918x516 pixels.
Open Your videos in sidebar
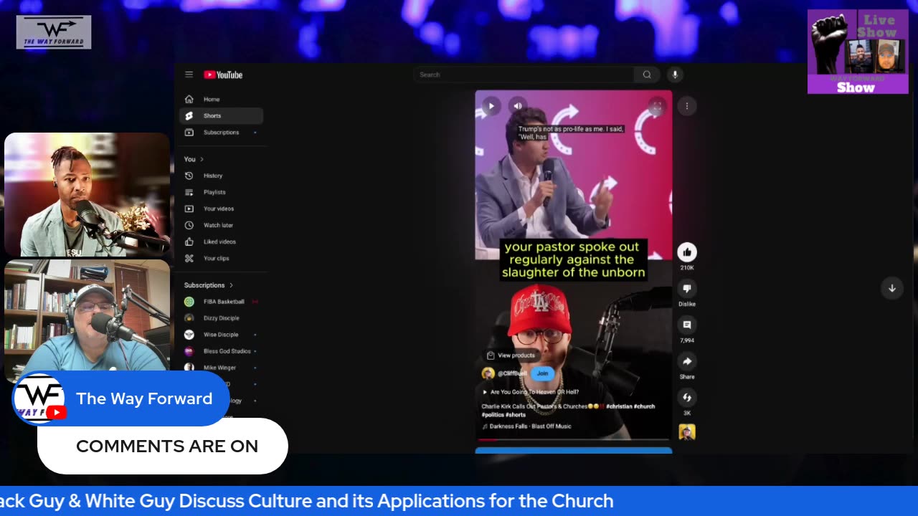(222, 209)
